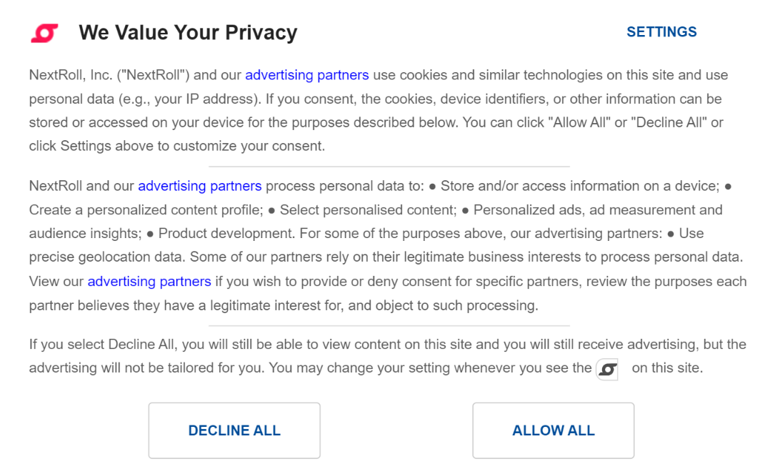Click the "Select personalised content" purpose text
760x469 pixels.
367,210
